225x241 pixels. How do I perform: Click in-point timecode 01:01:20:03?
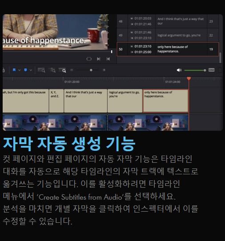click(143, 18)
